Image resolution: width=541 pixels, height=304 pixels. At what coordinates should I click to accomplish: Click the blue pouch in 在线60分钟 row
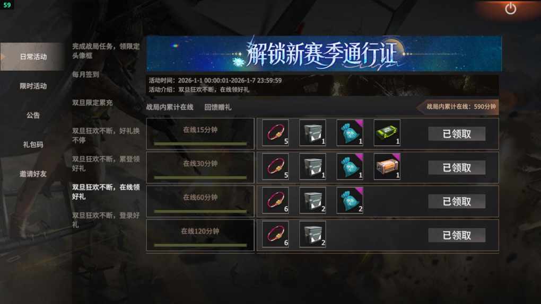tap(350, 200)
